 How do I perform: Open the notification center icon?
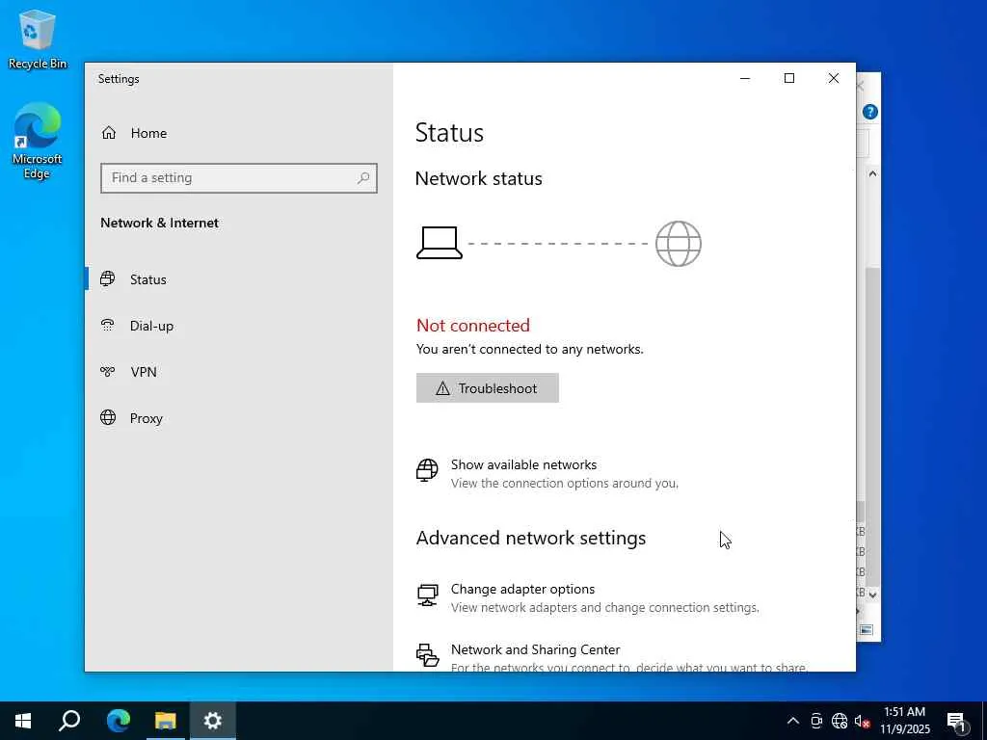pos(957,721)
